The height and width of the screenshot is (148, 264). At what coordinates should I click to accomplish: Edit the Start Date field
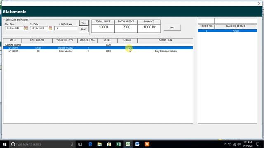(x=14, y=28)
